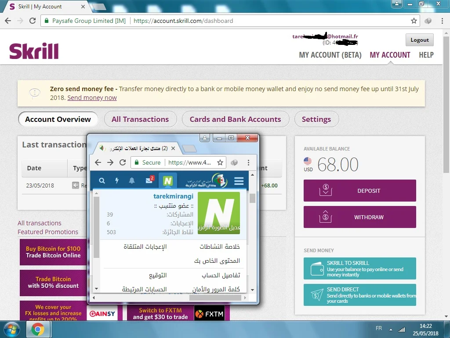This screenshot has height=338, width=450.
Task: Click the forum search magnifier icon
Action: [x=102, y=180]
